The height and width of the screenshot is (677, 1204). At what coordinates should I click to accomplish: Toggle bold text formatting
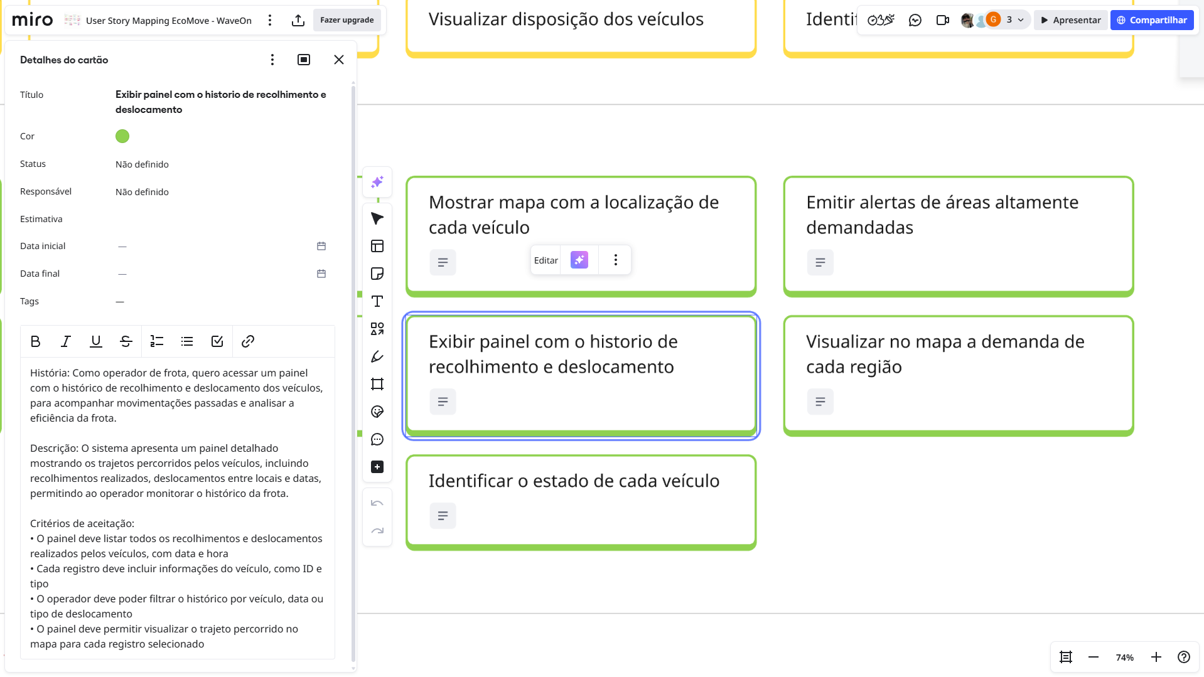click(x=36, y=341)
